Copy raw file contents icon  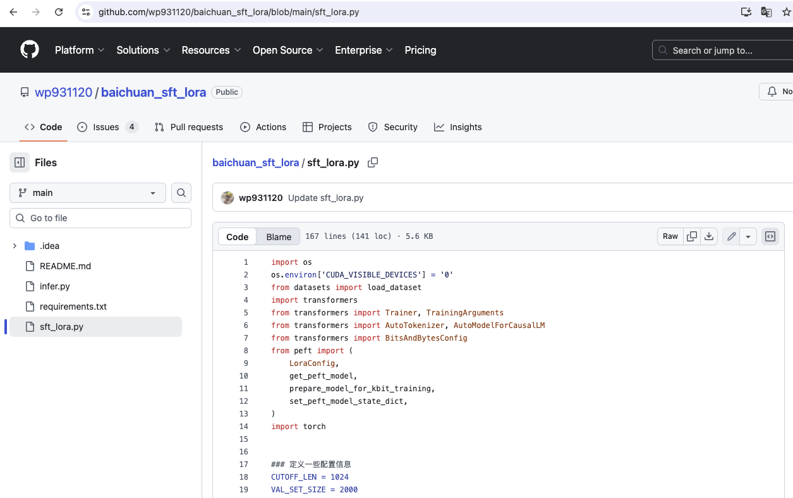pos(692,236)
